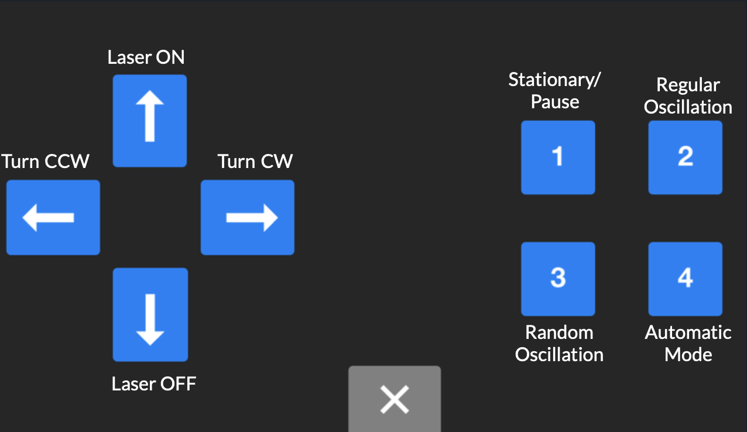Image resolution: width=747 pixels, height=432 pixels.
Task: Click the "Regular Oscillation" label text
Action: tap(688, 96)
